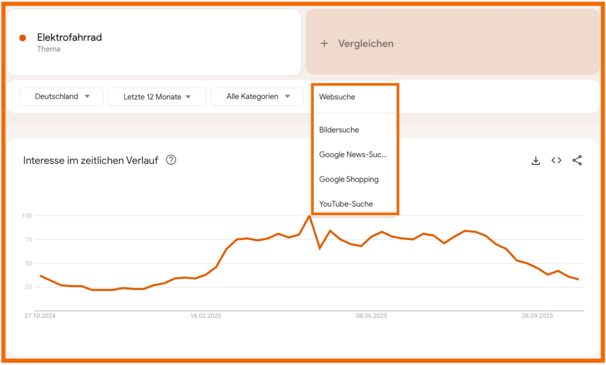Choose Bildersuche in the search type menu

pos(339,130)
